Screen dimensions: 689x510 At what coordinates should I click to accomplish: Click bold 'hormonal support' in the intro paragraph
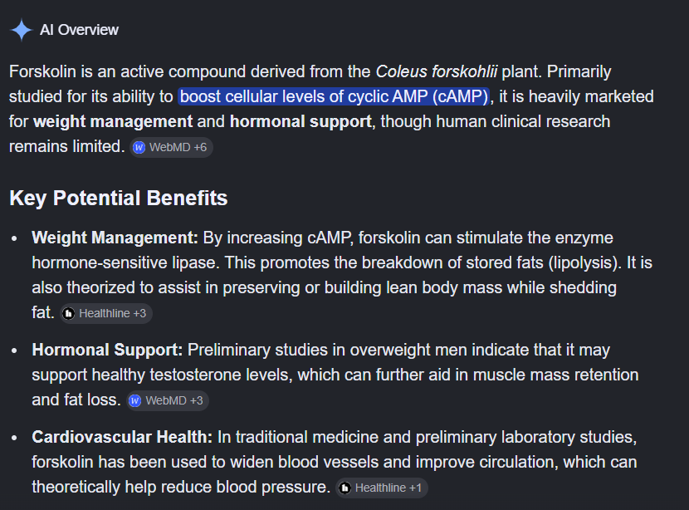tap(301, 122)
